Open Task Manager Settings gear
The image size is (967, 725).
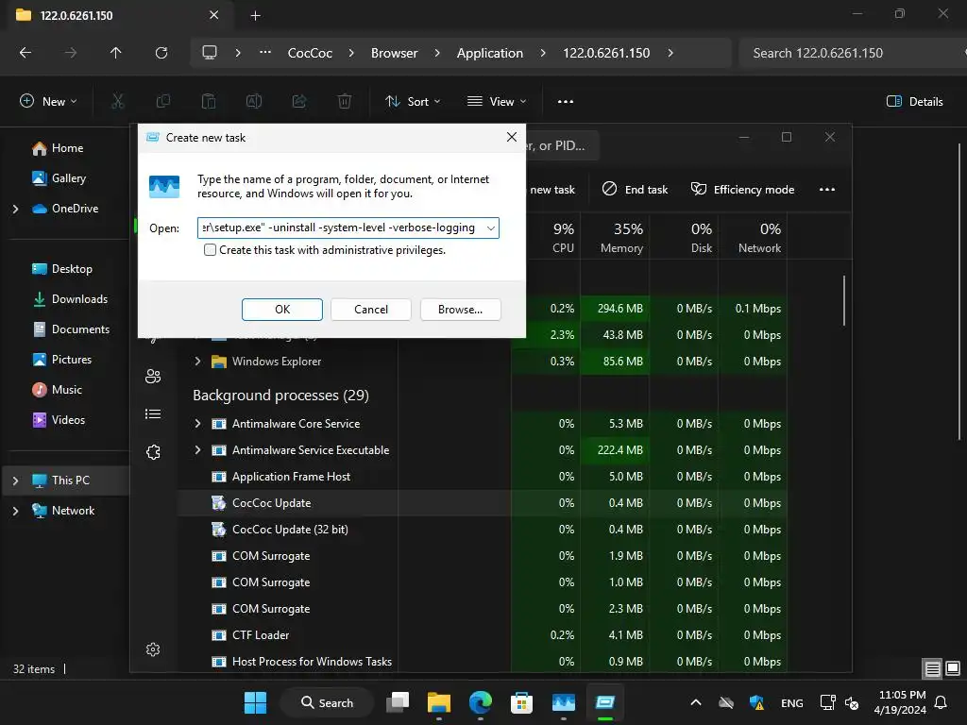153,649
